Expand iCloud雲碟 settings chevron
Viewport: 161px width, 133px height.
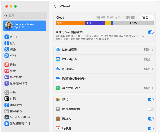click(x=153, y=50)
